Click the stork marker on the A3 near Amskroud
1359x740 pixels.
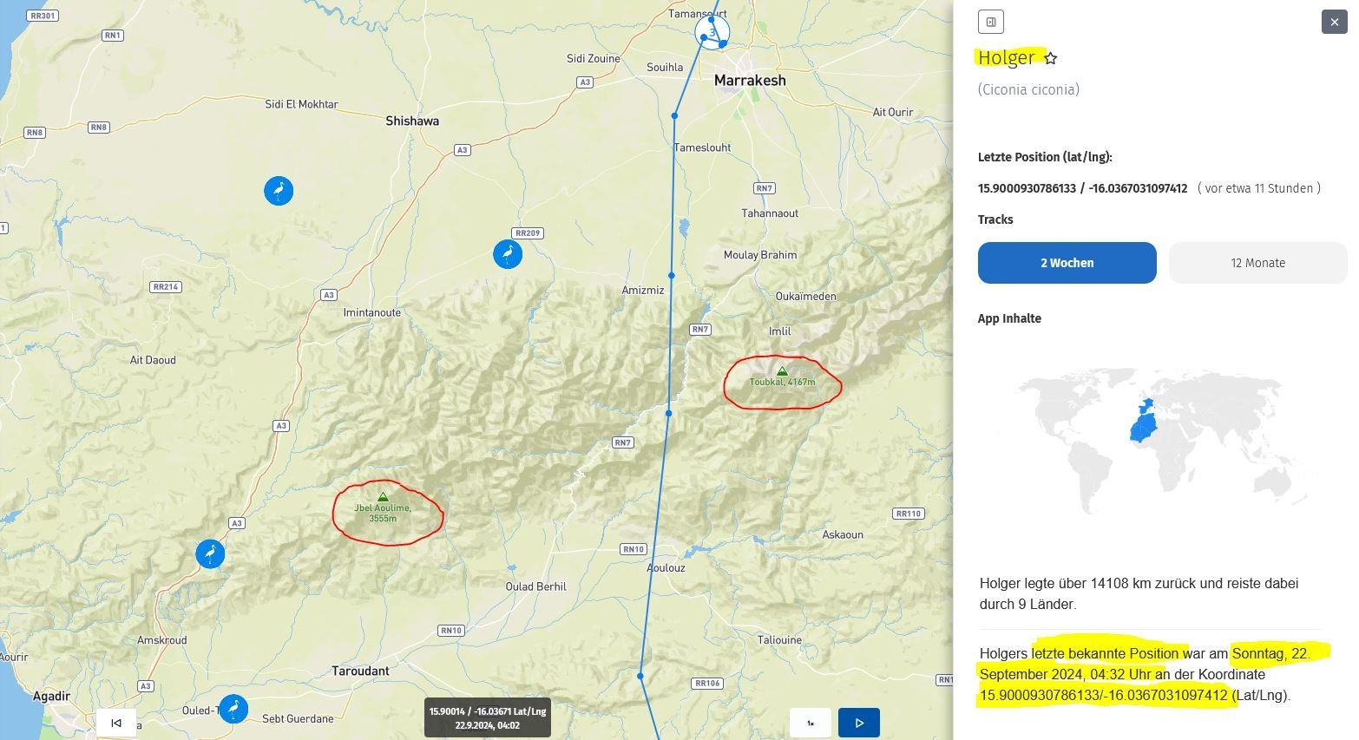[x=210, y=553]
